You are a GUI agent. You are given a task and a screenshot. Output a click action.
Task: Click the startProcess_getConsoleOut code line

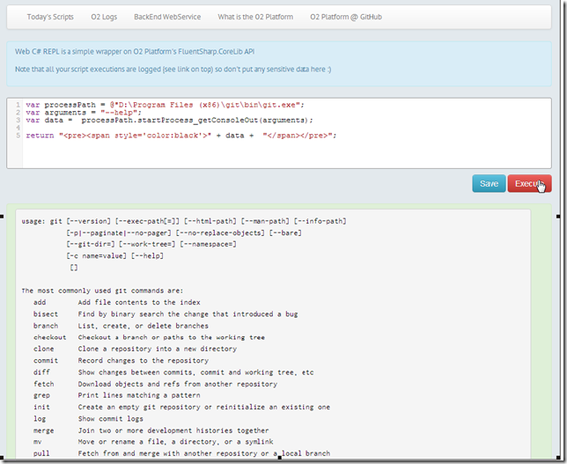169,120
